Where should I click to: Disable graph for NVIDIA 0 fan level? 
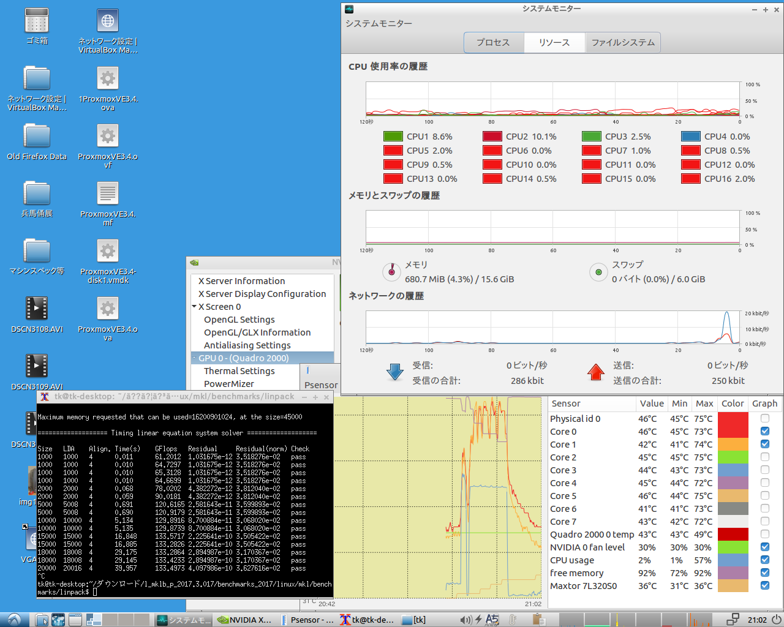[x=765, y=547]
